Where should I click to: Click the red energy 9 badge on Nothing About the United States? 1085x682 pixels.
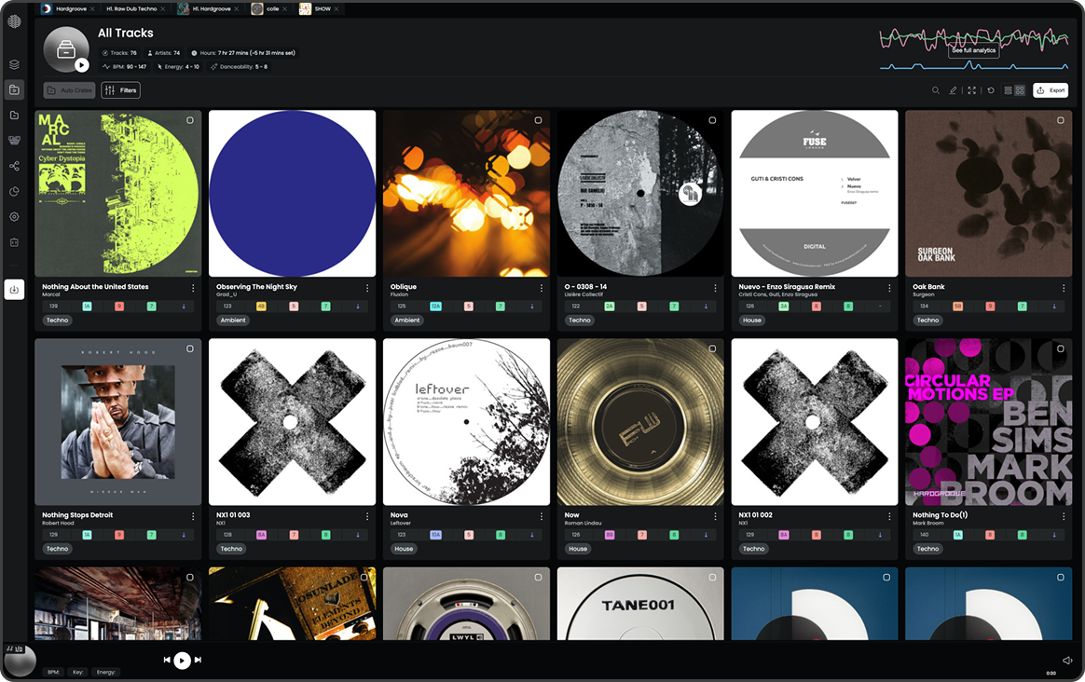coord(119,307)
